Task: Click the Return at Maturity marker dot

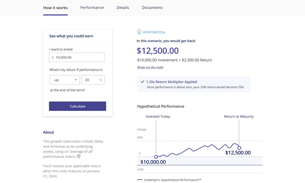Action: click(x=239, y=148)
